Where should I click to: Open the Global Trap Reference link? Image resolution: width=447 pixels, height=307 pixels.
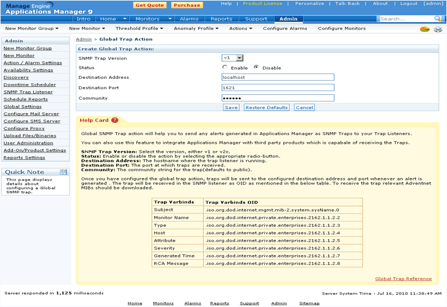point(404,279)
